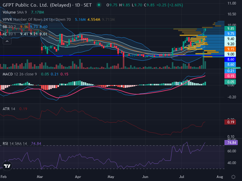The width and height of the screenshot is (242, 181).
Task: Click the Feb label on time axis
Action: 4,177
